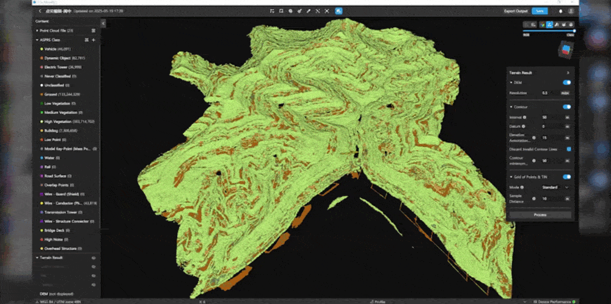Screen dimensions: 611x304
Task: Open notifications bell icon
Action: [x=560, y=12]
